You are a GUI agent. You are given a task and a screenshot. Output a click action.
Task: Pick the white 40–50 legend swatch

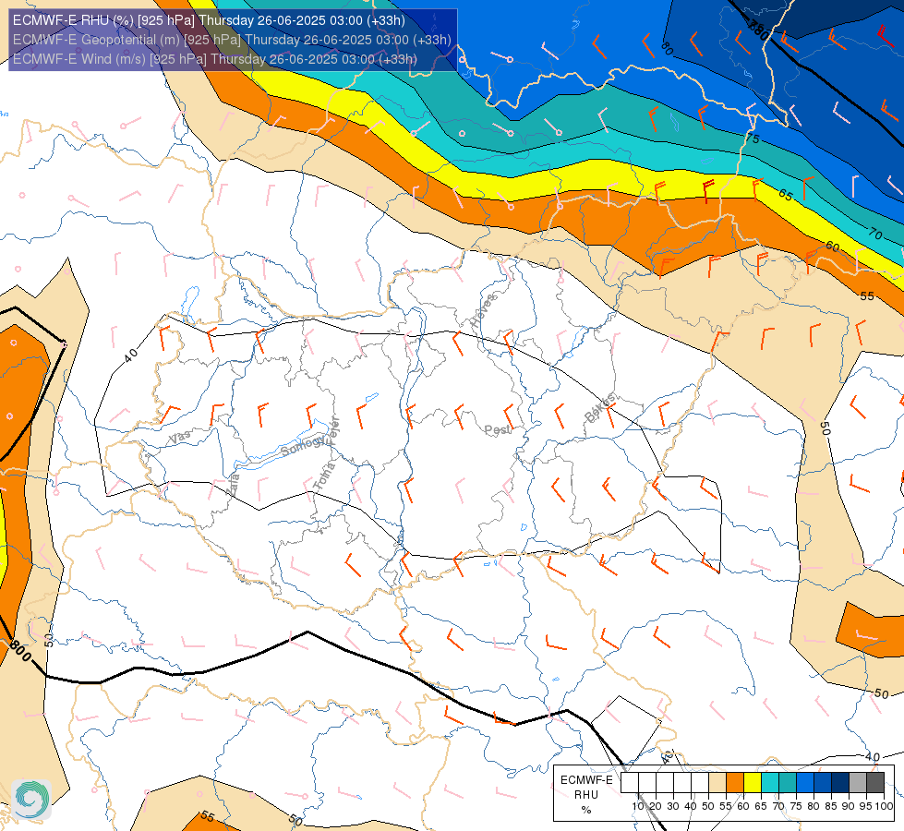[700, 782]
